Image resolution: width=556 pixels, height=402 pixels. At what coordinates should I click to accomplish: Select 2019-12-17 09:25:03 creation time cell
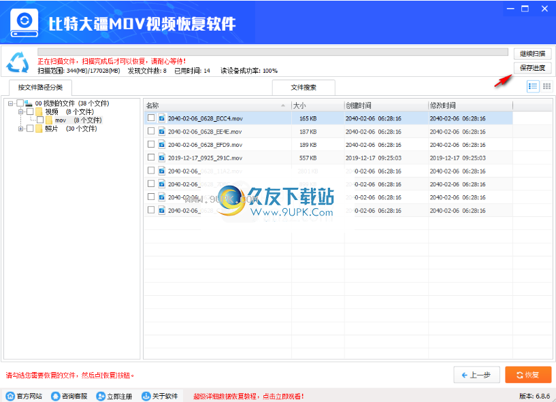point(374,158)
